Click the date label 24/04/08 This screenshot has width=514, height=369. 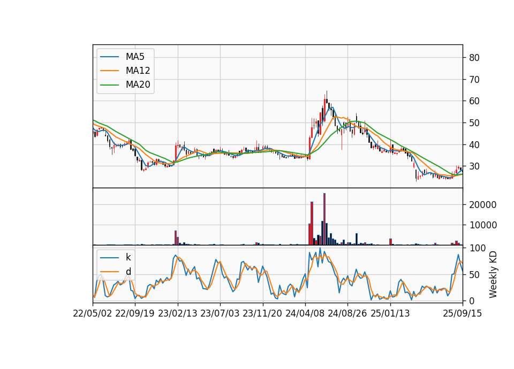[305, 313]
